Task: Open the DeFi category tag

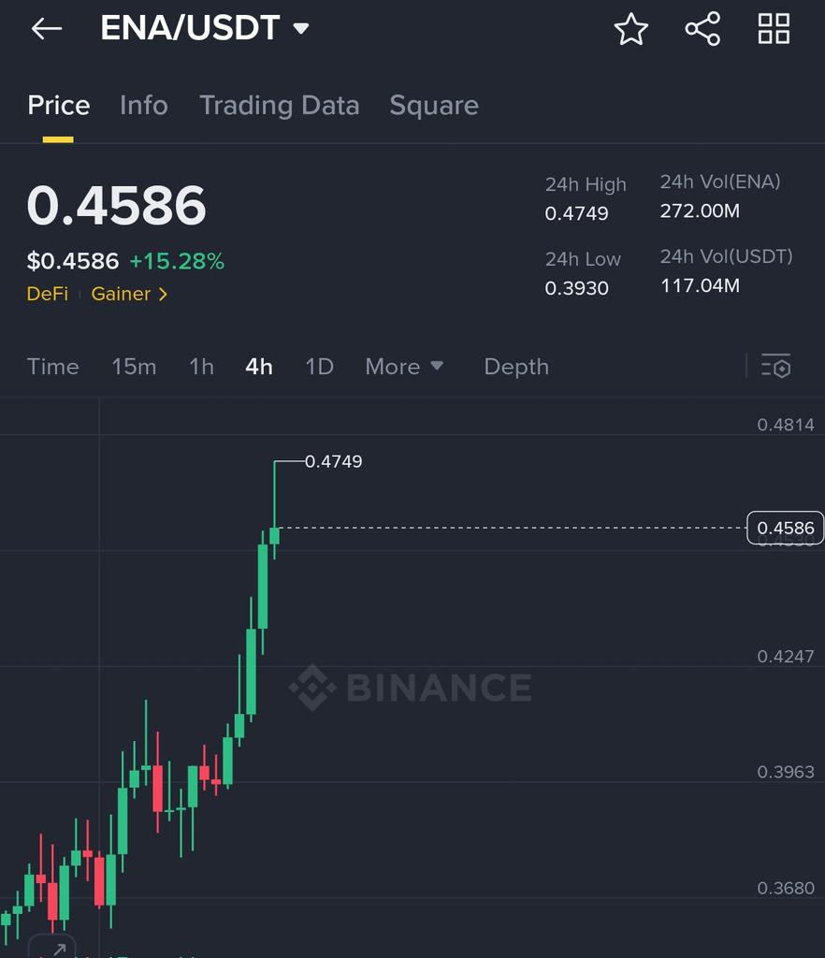Action: click(48, 294)
